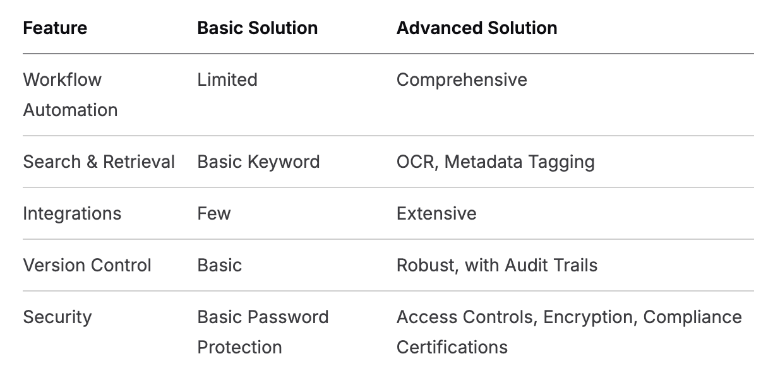Click the Limited cell
The height and width of the screenshot is (390, 773).
[x=227, y=80]
